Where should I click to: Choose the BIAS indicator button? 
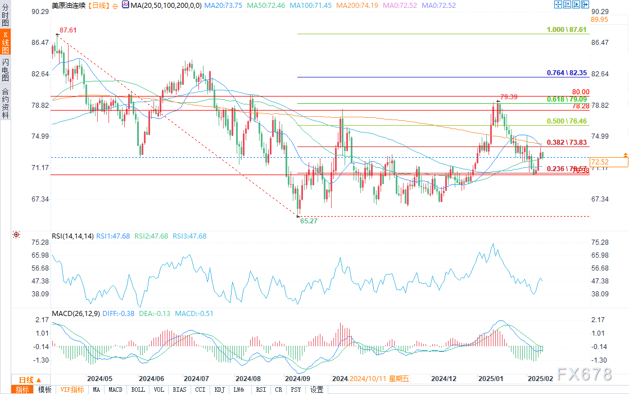[180, 390]
